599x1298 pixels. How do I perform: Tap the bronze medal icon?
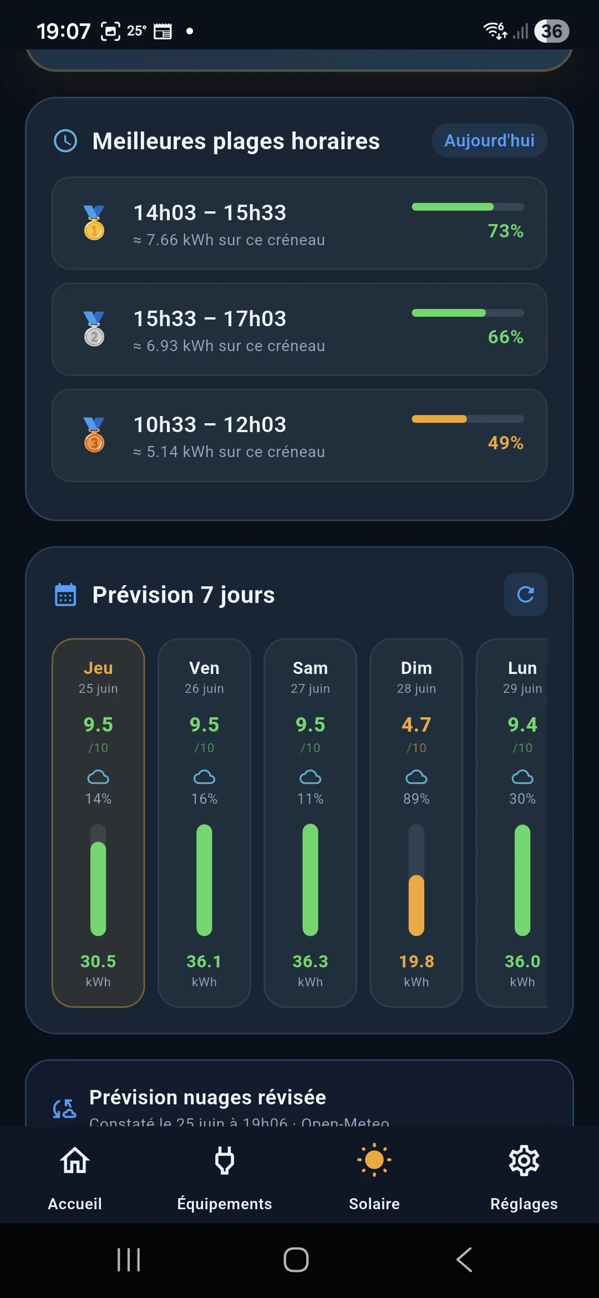[94, 434]
